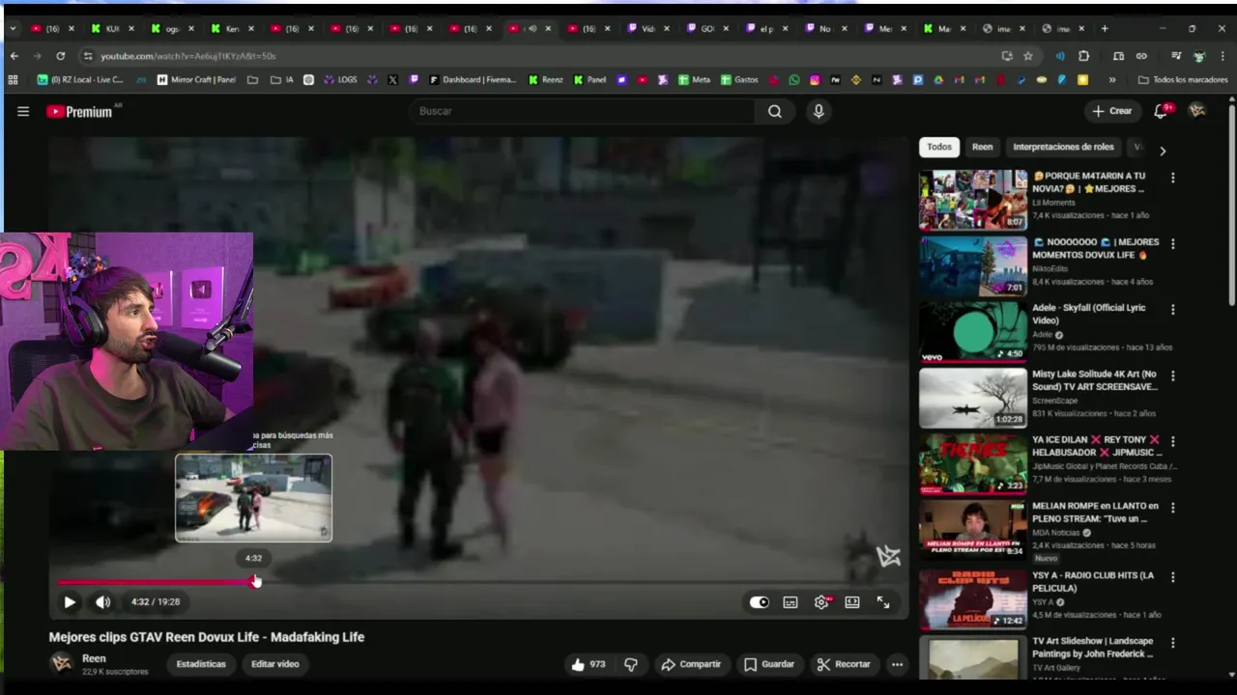Click the channel watermark on the video
The image size is (1237, 695).
(888, 555)
